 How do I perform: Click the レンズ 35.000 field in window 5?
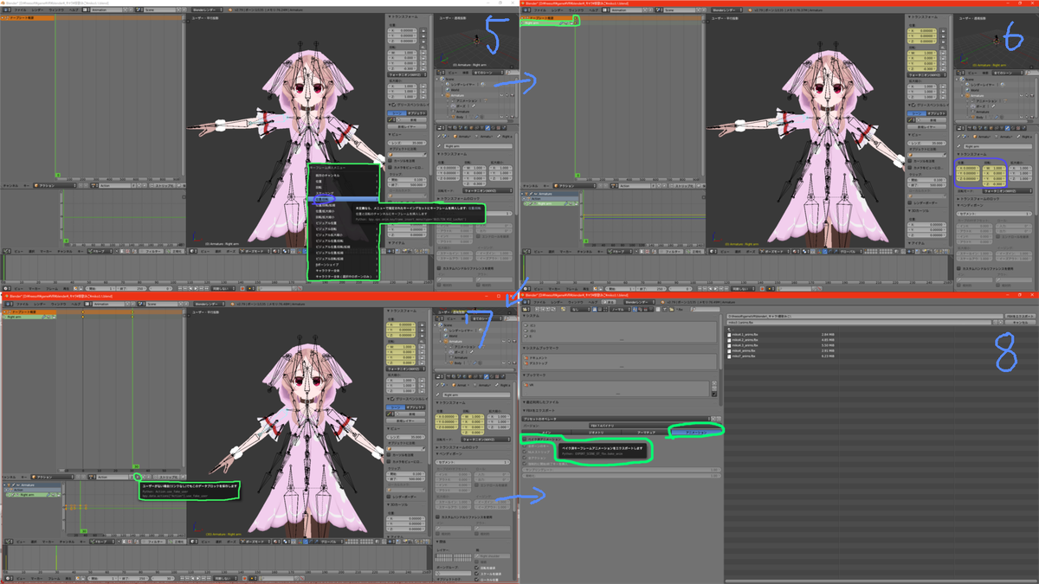407,142
